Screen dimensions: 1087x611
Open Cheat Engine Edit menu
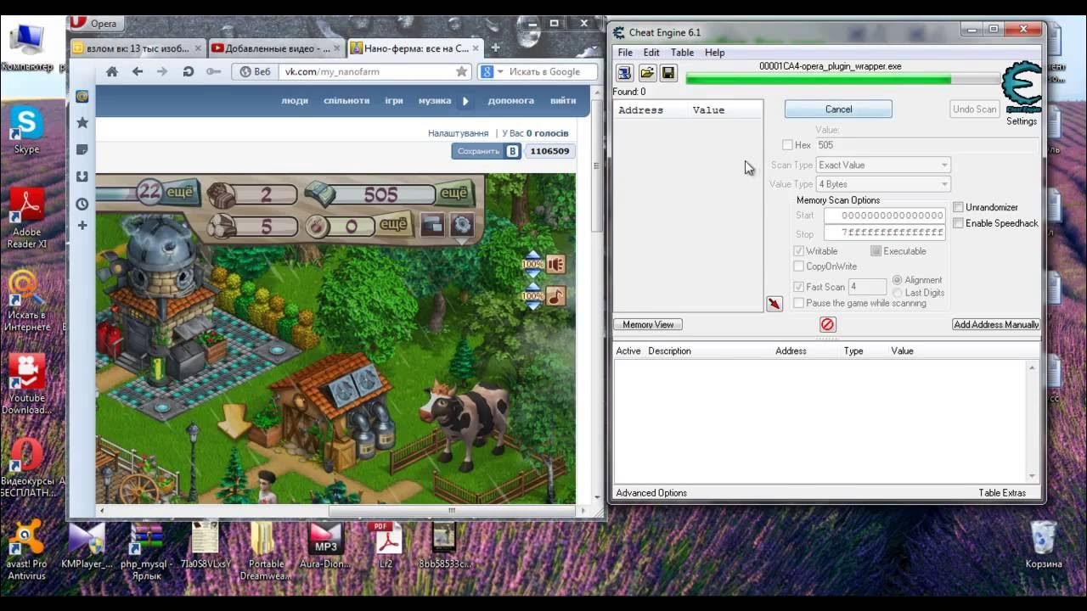click(x=651, y=53)
